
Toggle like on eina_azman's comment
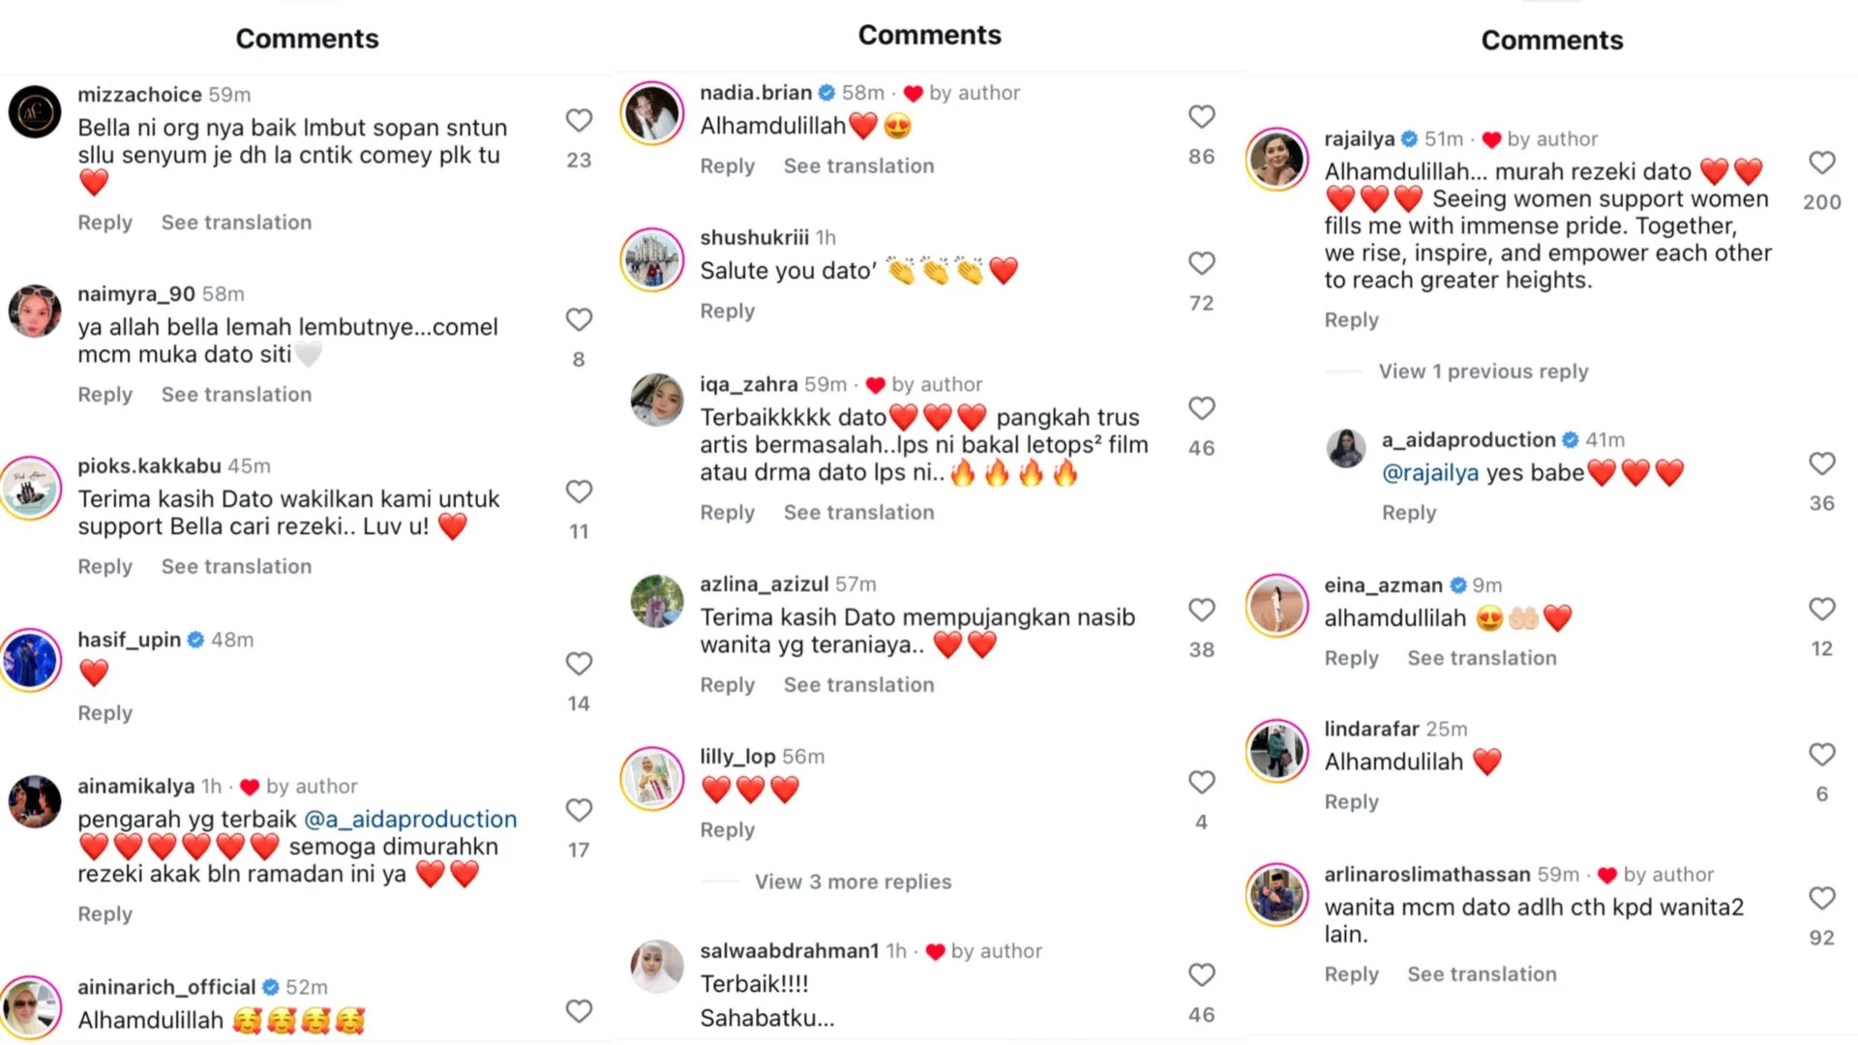(1821, 610)
